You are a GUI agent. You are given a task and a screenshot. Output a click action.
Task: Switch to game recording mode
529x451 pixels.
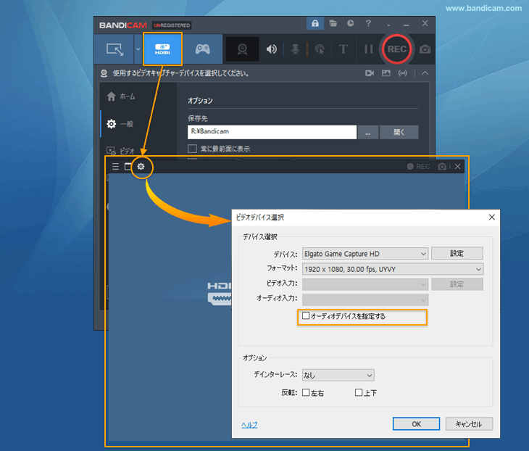point(203,49)
